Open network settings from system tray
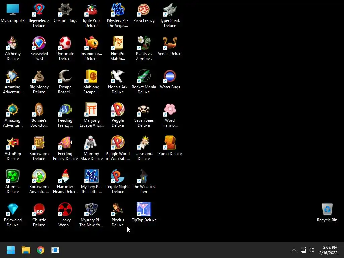This screenshot has height=258, width=344. tap(303, 250)
